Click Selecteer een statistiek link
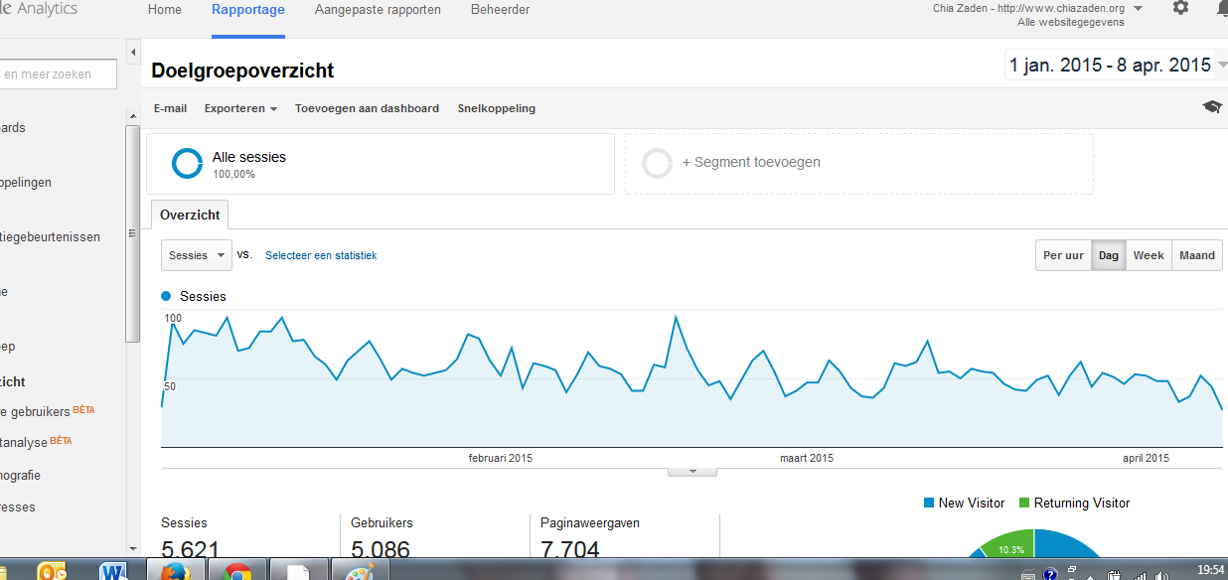This screenshot has width=1228, height=580. pyautogui.click(x=321, y=255)
